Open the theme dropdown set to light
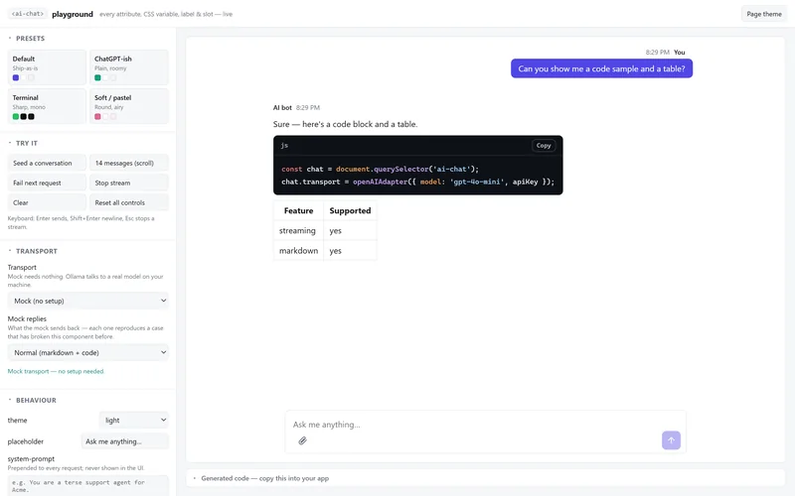The height and width of the screenshot is (496, 795). click(x=134, y=420)
